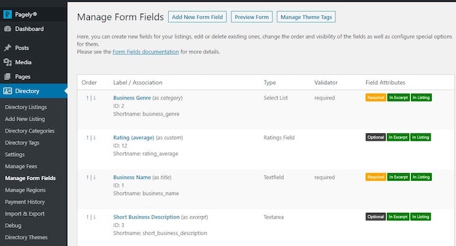
Task: Click In Excerpt badge on Rating (average) row
Action: pyautogui.click(x=398, y=137)
